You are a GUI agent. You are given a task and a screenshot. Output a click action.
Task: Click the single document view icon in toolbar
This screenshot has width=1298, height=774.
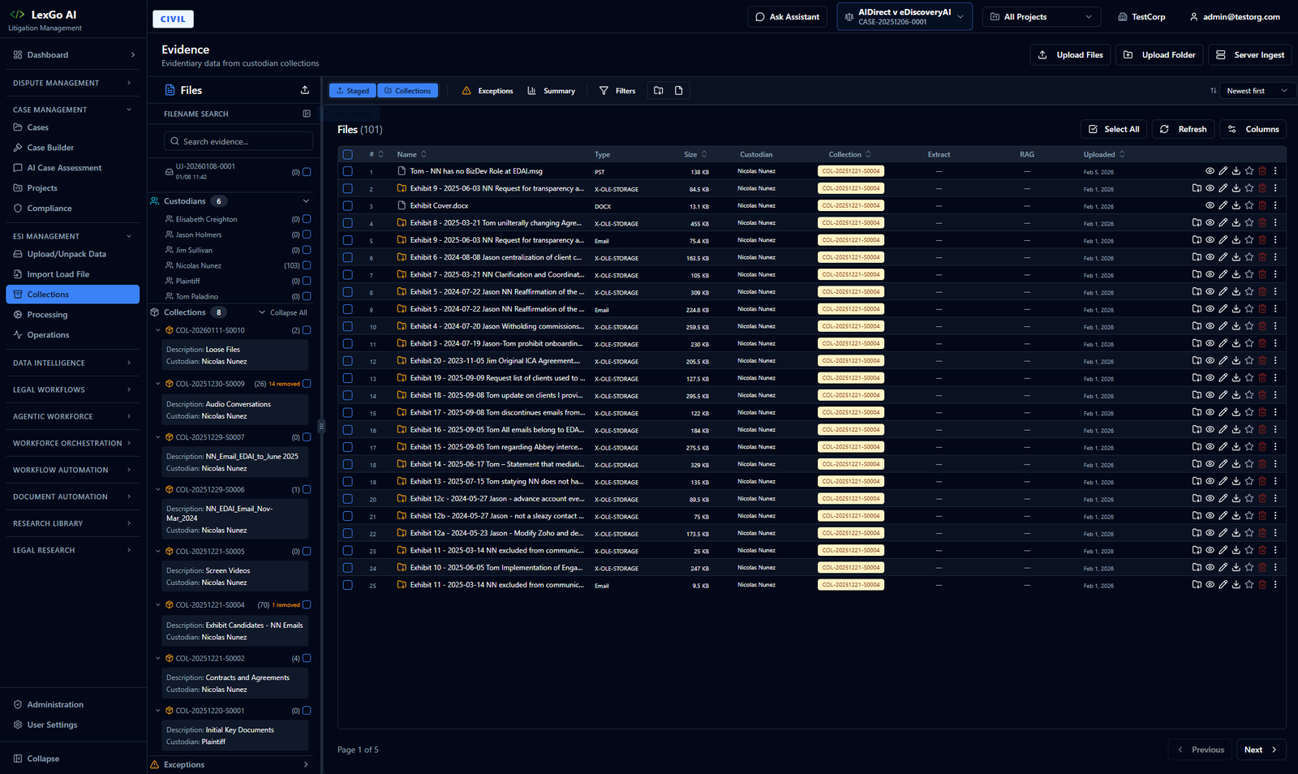tap(679, 91)
